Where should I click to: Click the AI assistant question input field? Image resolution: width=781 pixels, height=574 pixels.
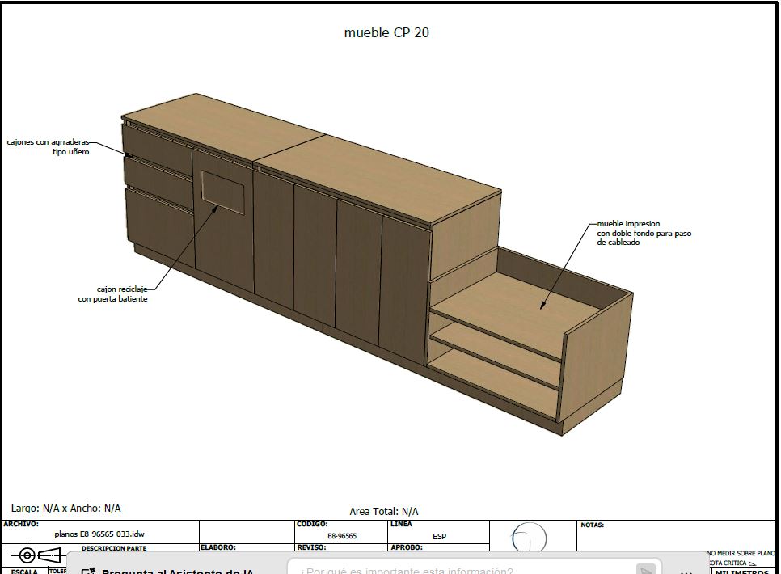(x=461, y=571)
